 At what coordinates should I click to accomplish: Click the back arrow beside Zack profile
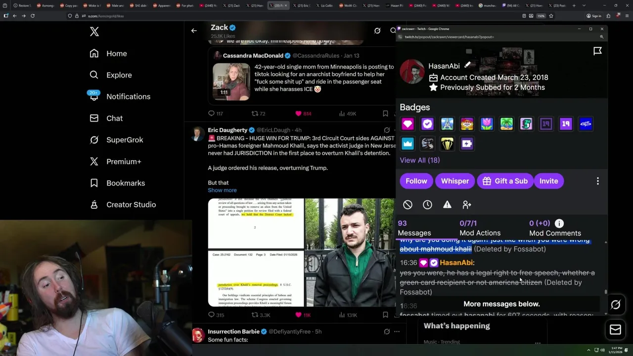tap(194, 31)
